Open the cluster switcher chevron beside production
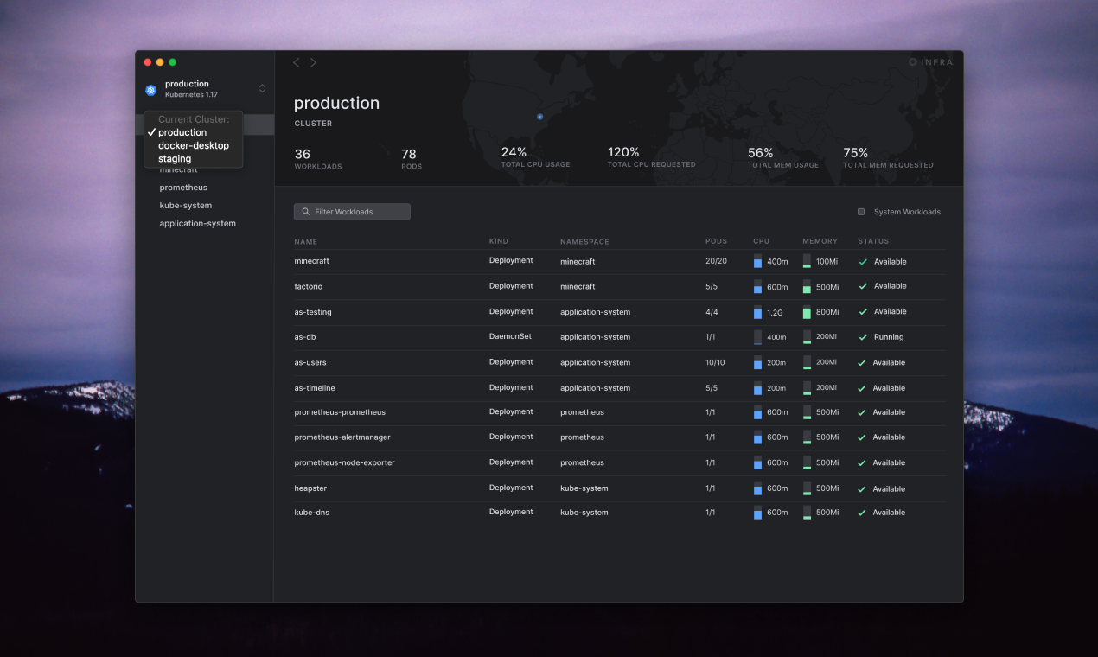The width and height of the screenshot is (1098, 657). (262, 88)
